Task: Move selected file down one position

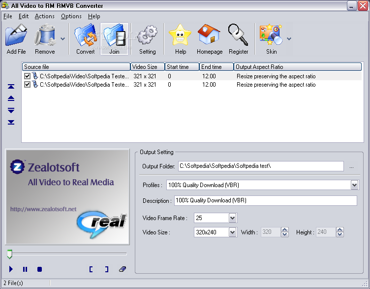Action: point(11,110)
